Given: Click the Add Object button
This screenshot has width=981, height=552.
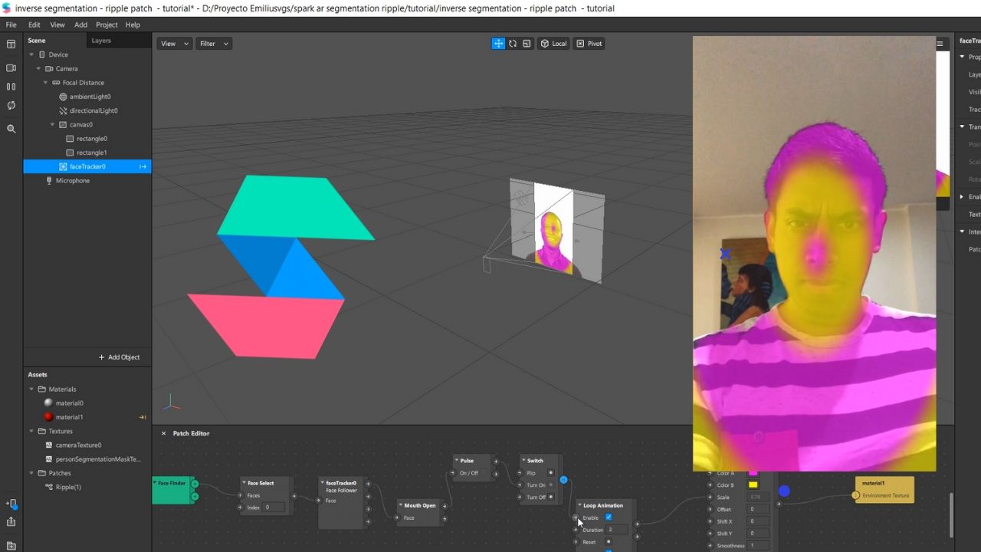Looking at the screenshot, I should point(120,356).
